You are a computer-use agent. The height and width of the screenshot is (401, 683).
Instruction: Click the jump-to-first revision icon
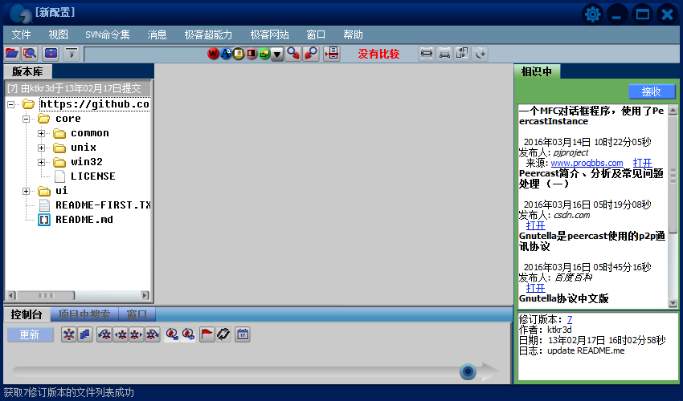[x=104, y=334]
